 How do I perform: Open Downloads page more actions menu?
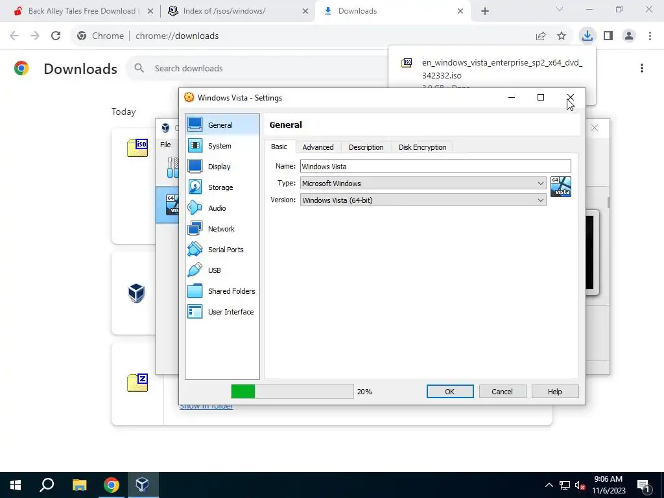(x=642, y=68)
